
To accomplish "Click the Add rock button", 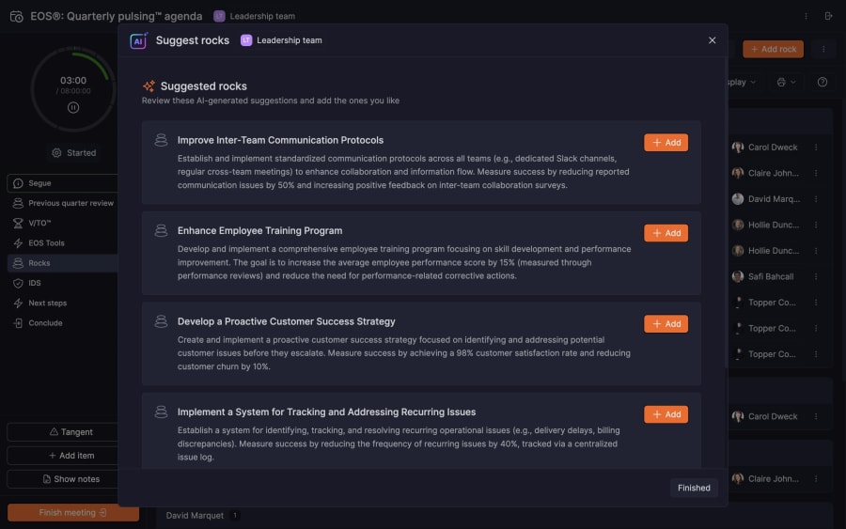I will (x=774, y=49).
